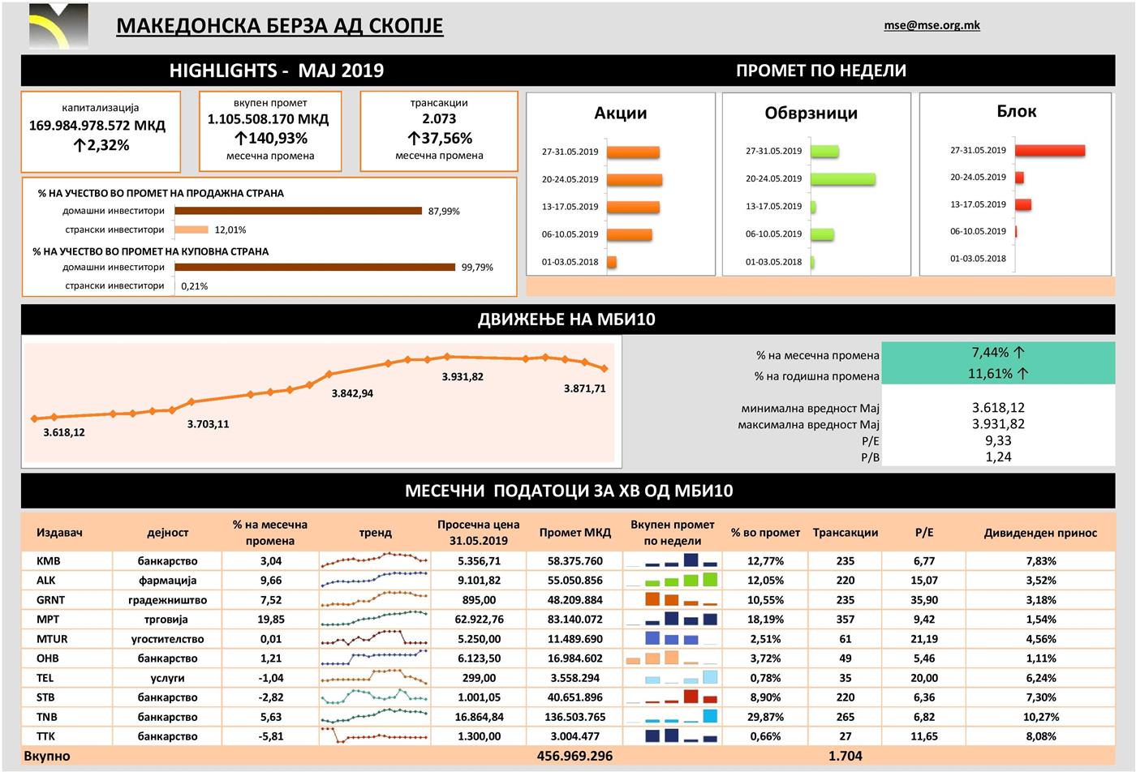The width and height of the screenshot is (1136, 772).
Task: Click the 3.931,82 peak label on MBI10 chart
Action: (463, 376)
